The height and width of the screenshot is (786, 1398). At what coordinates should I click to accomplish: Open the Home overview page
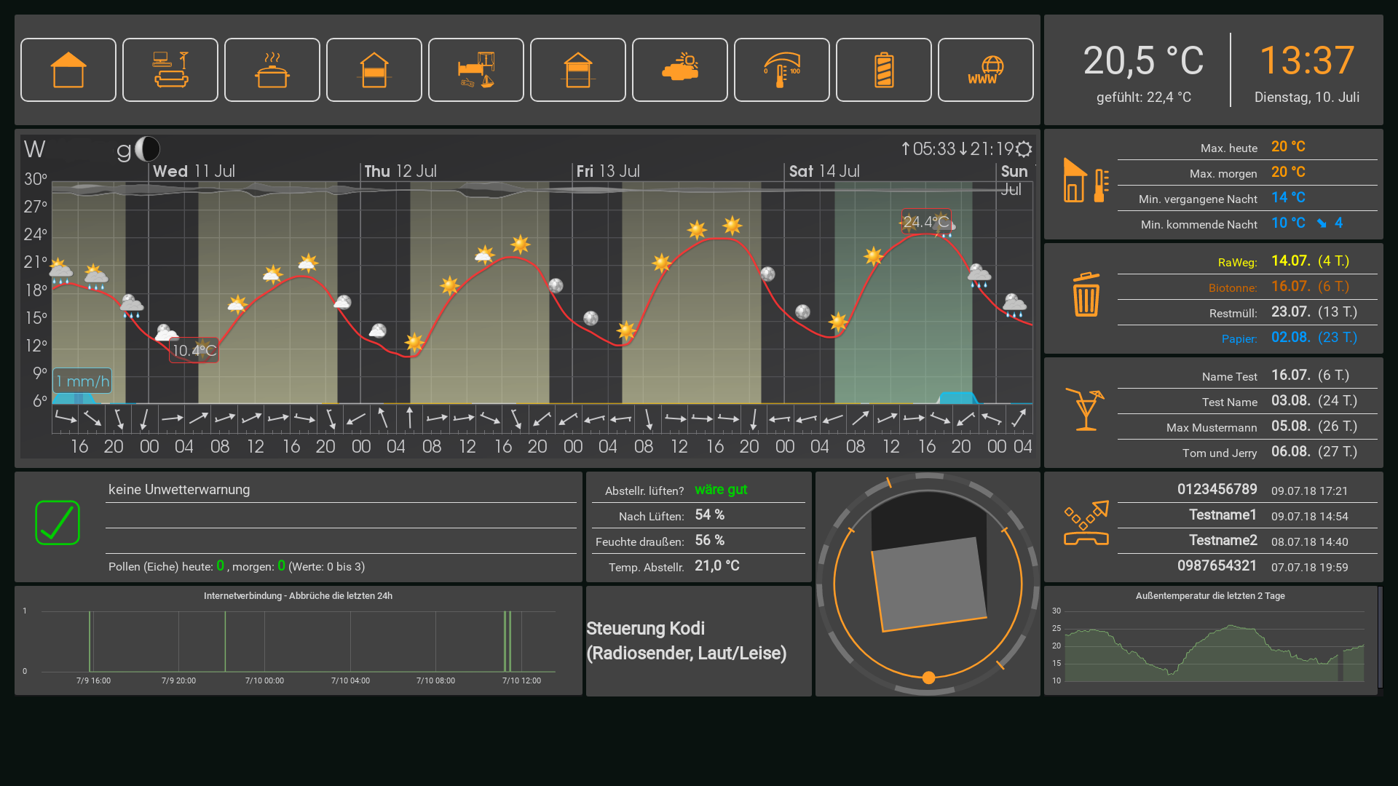(x=68, y=70)
